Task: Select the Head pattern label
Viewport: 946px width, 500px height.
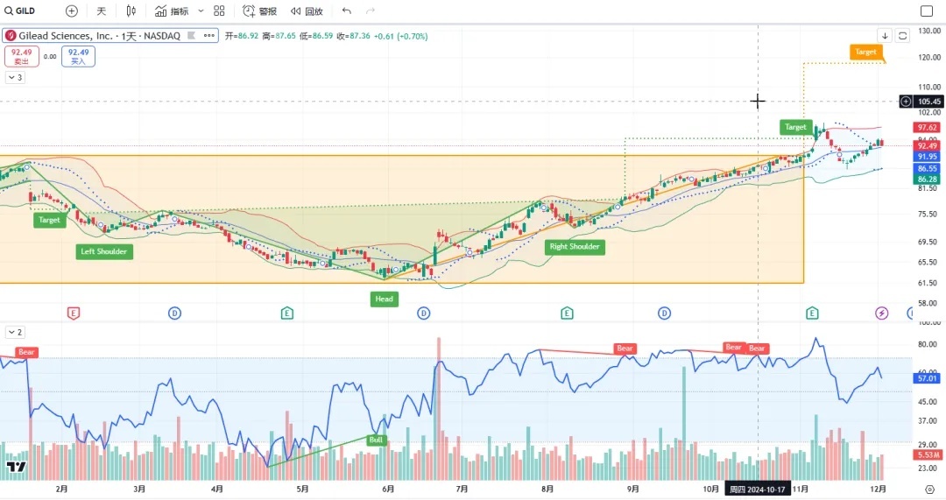Action: pyautogui.click(x=384, y=299)
